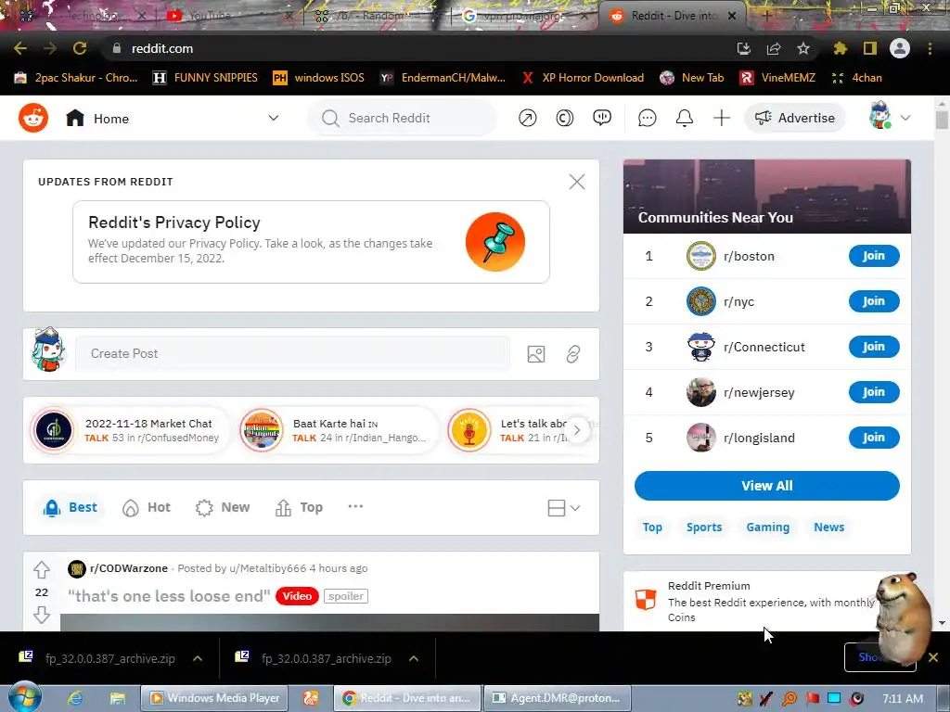This screenshot has width=950, height=712.
Task: Open the Sports category link
Action: click(x=704, y=528)
